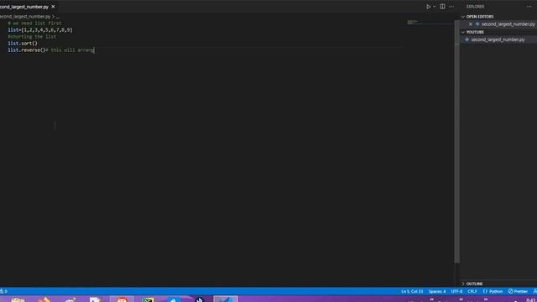Split the editor with the split icon

[x=442, y=7]
